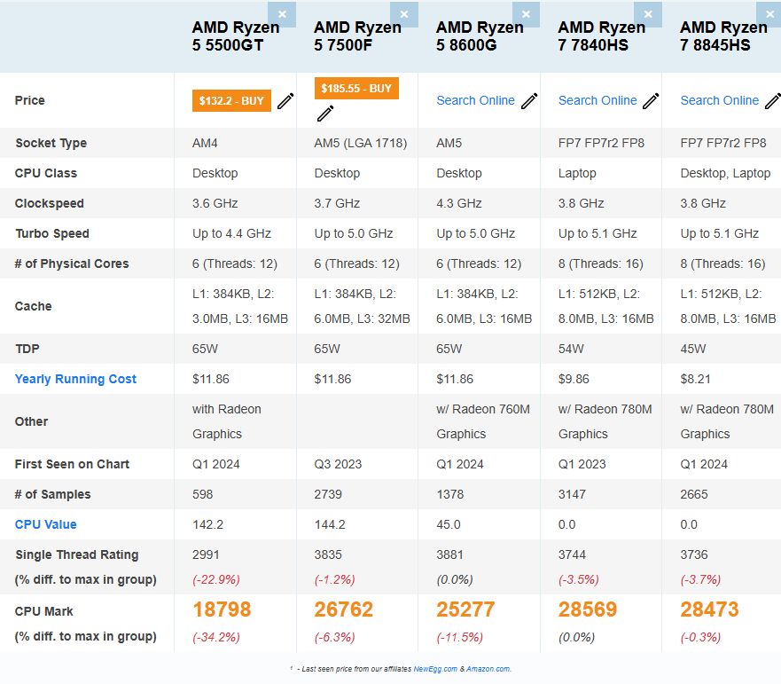Open the Yearly Running Cost link
Image resolution: width=781 pixels, height=684 pixels.
pos(75,379)
